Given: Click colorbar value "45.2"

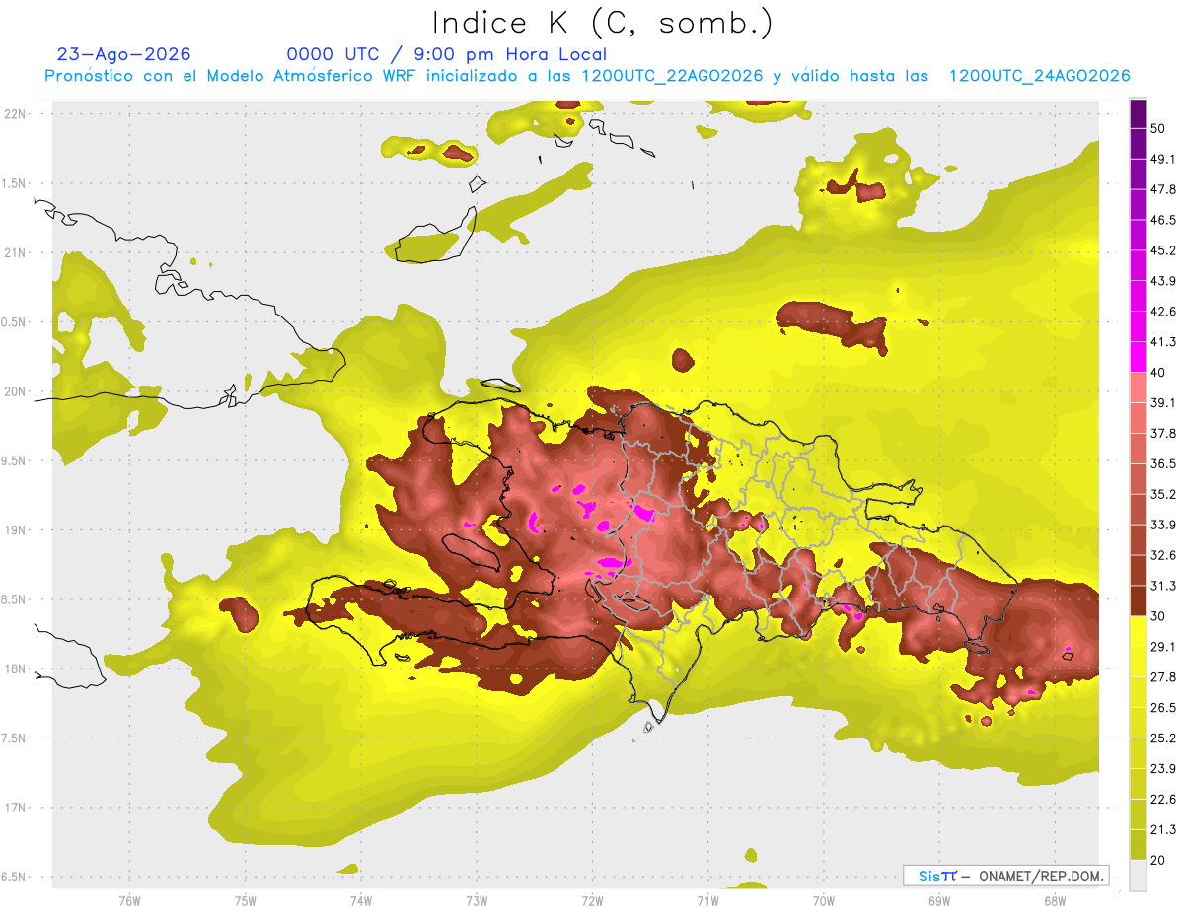Looking at the screenshot, I should click(x=1163, y=250).
